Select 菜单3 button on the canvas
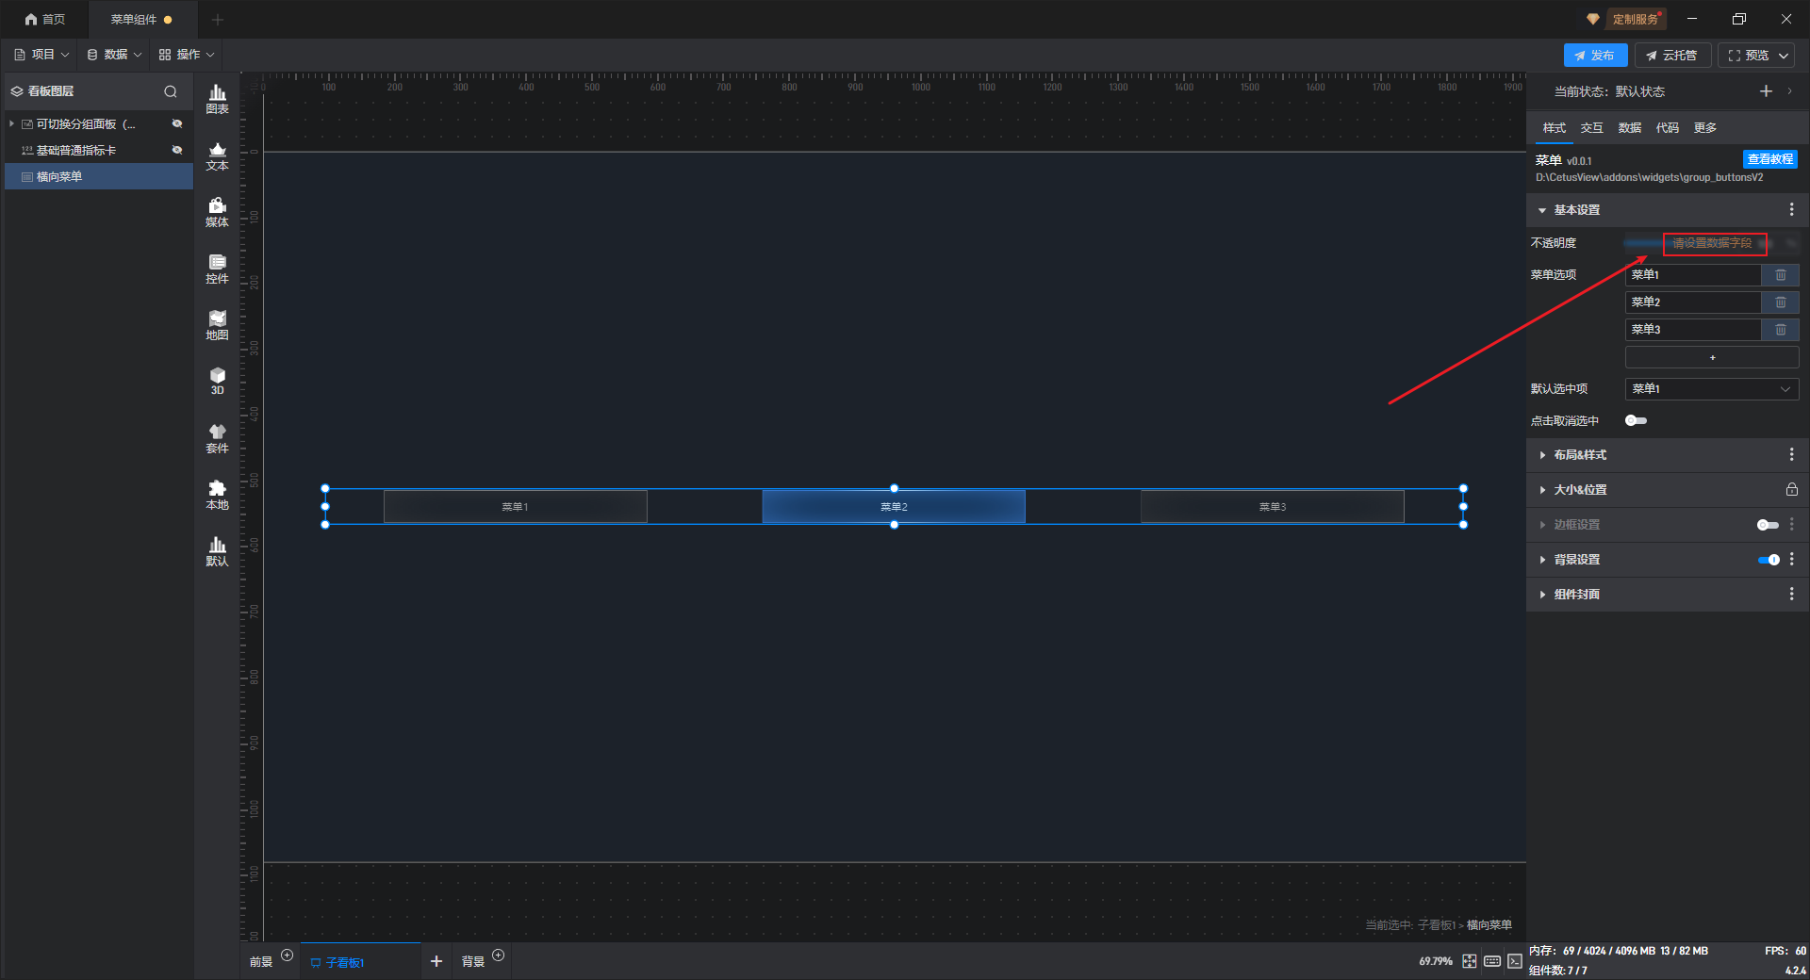1810x980 pixels. click(x=1273, y=507)
